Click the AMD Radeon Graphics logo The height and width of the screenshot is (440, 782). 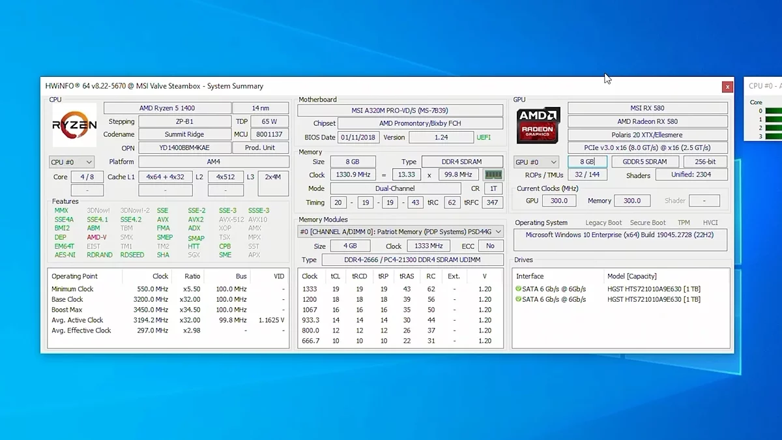tap(538, 125)
